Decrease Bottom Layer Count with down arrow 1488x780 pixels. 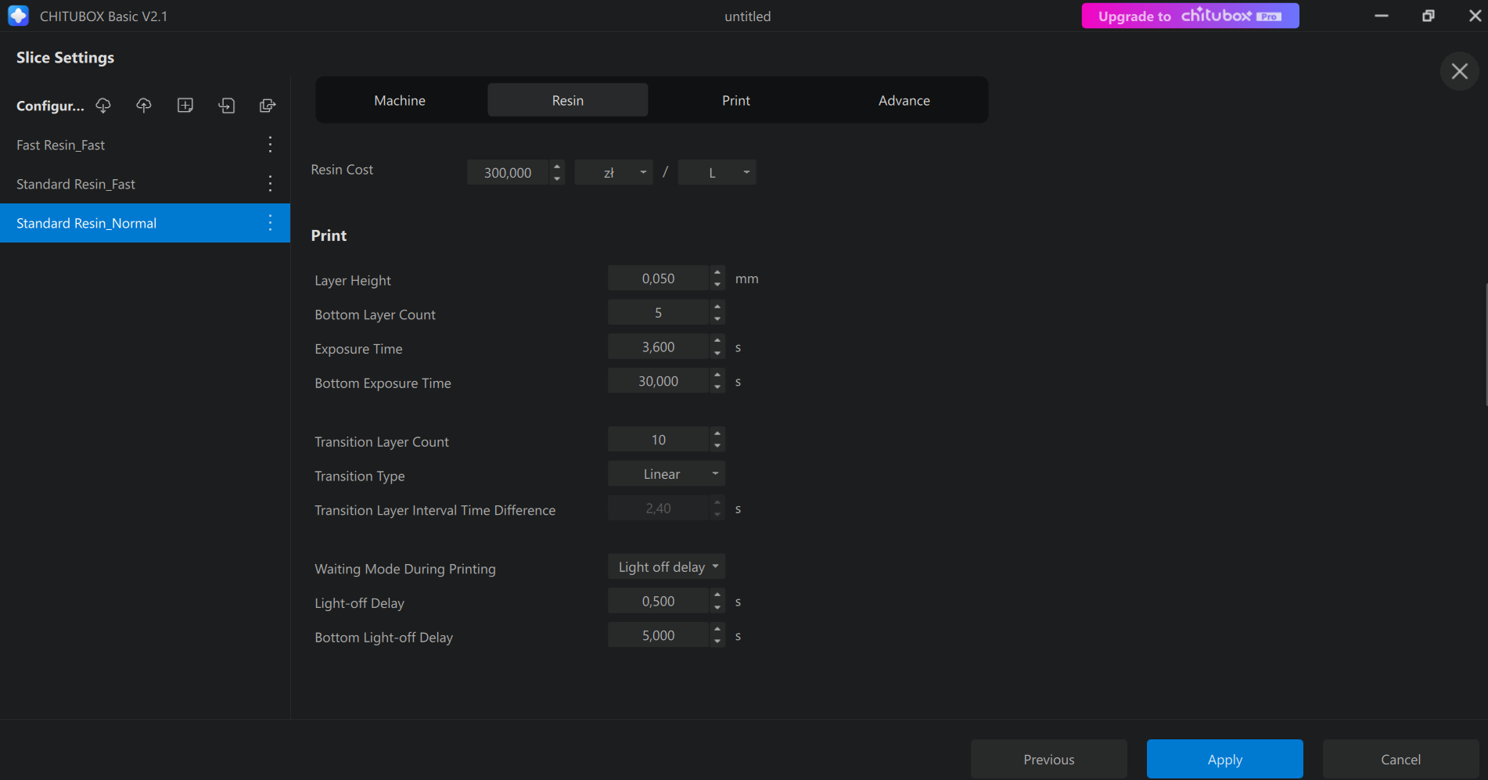(717, 319)
